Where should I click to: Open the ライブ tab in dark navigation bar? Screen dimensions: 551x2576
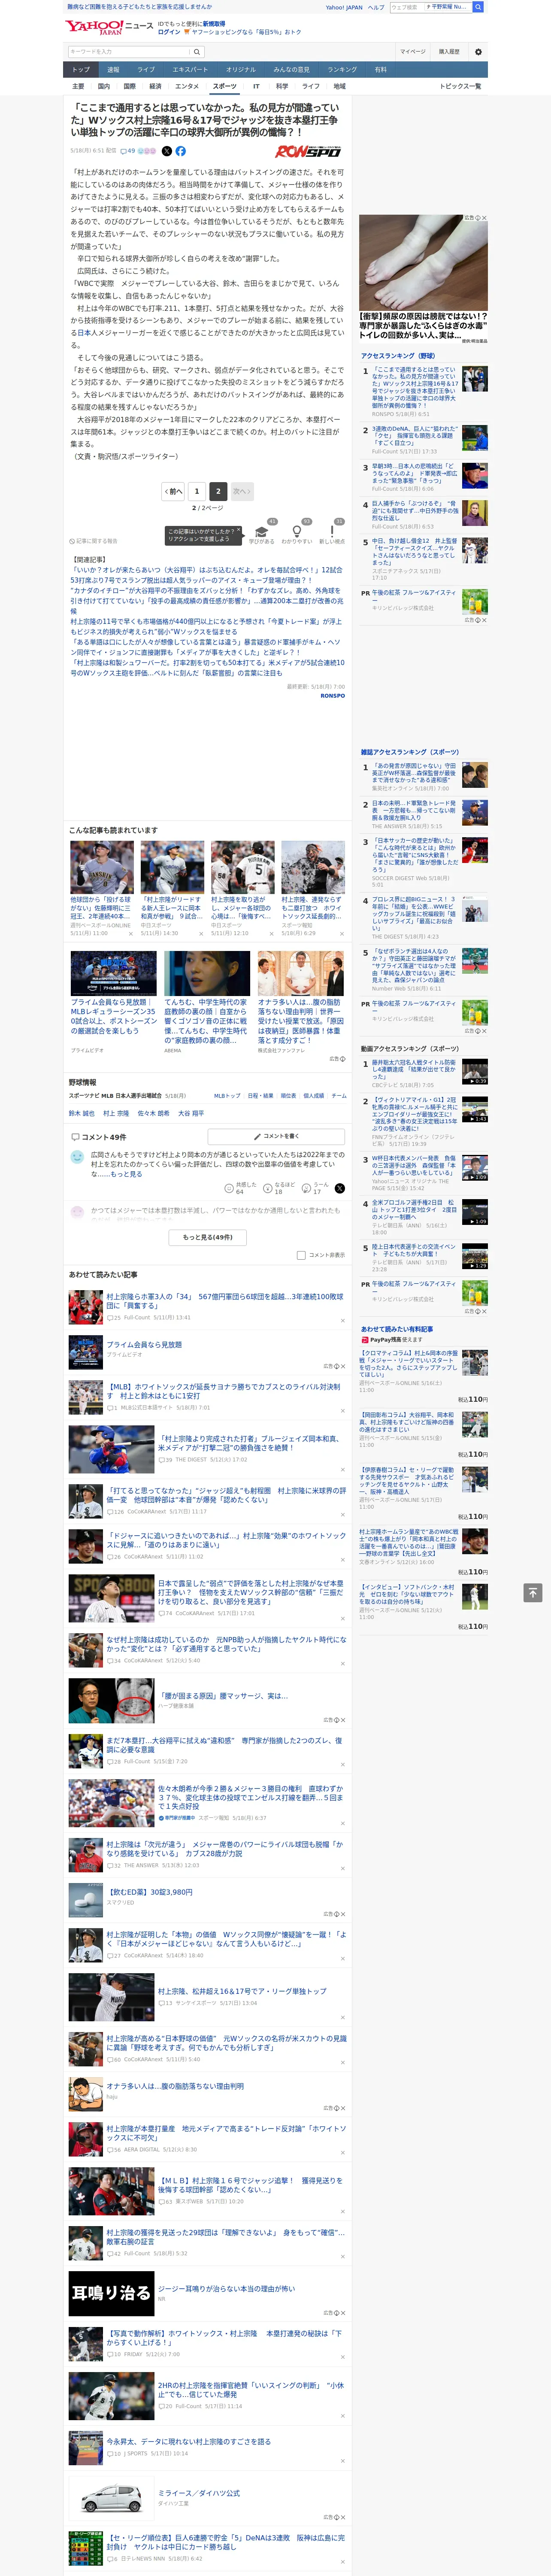146,70
